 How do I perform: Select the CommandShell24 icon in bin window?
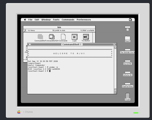52,37
